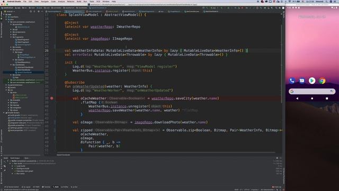Viewport: 339px width, 191px height.
Task: Switch to the Logcat tool window
Action: click(26, 187)
